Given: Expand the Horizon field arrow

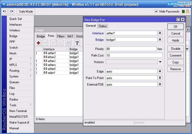Looking at the screenshot, I should (x=160, y=62).
